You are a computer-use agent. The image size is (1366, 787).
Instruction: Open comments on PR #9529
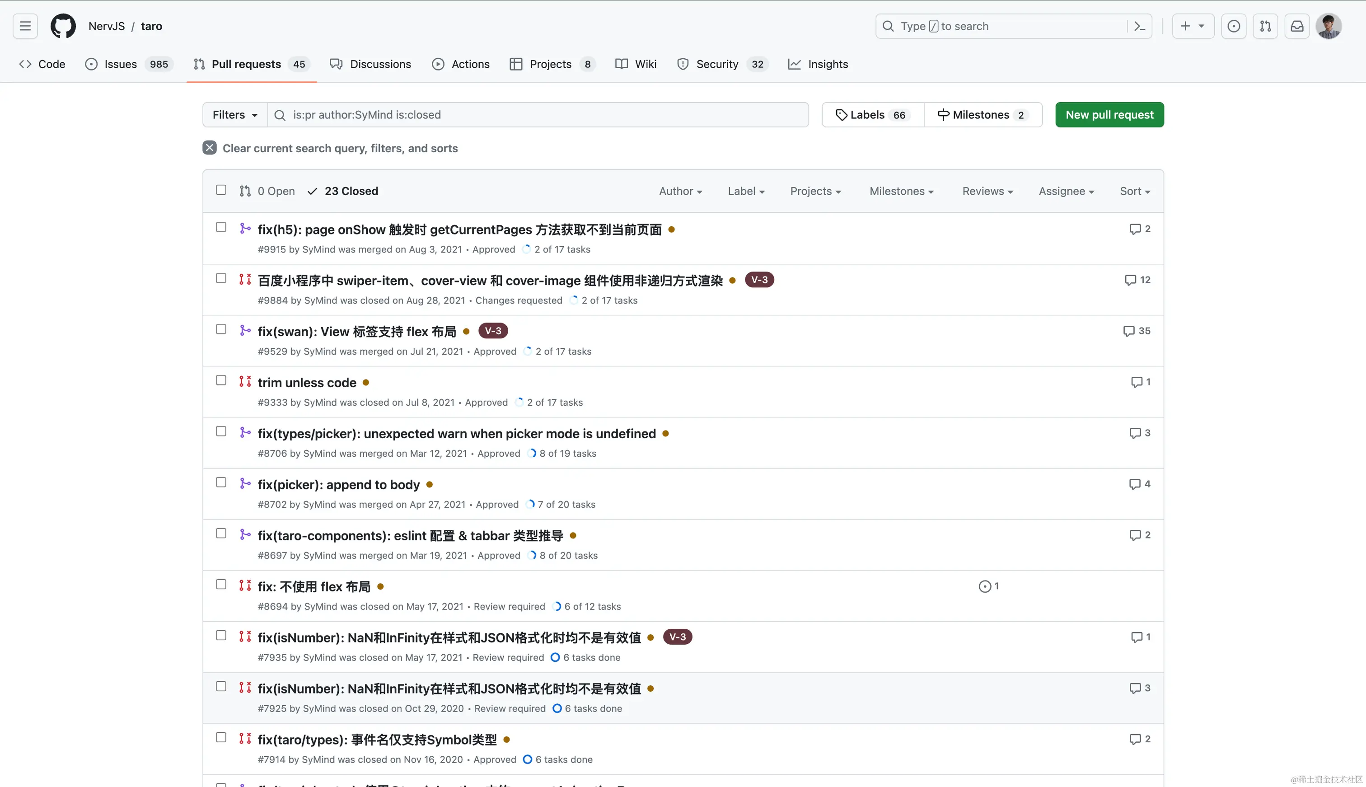[1137, 331]
